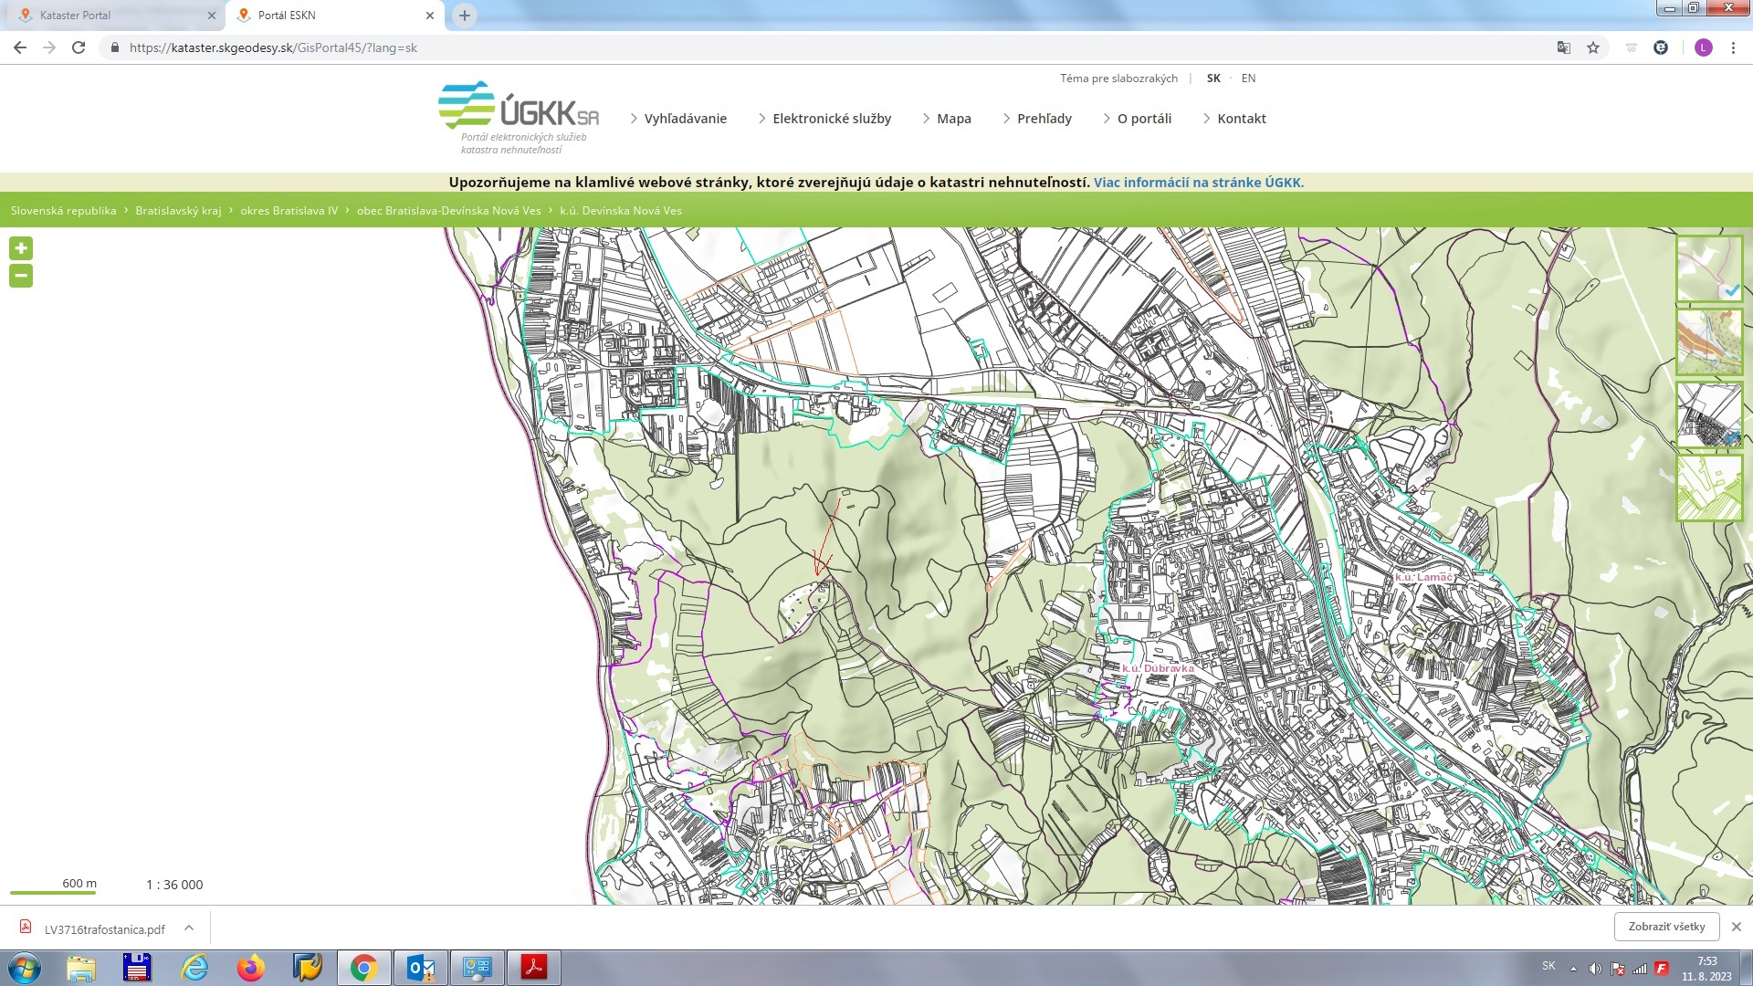The image size is (1753, 986).
Task: Zoom in the map with plus button
Action: coord(21,248)
